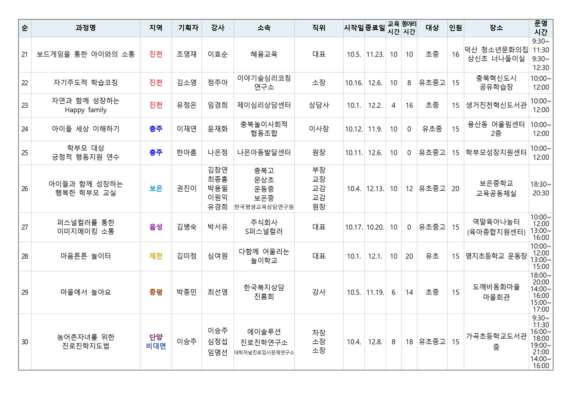Click instructor name '윤재화'
The height and width of the screenshot is (405, 572).
(x=218, y=129)
